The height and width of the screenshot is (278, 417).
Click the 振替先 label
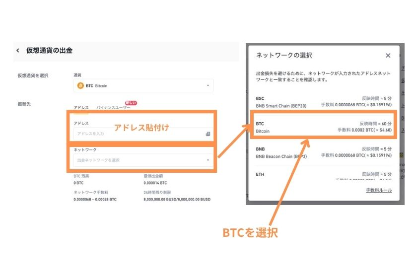(24, 104)
